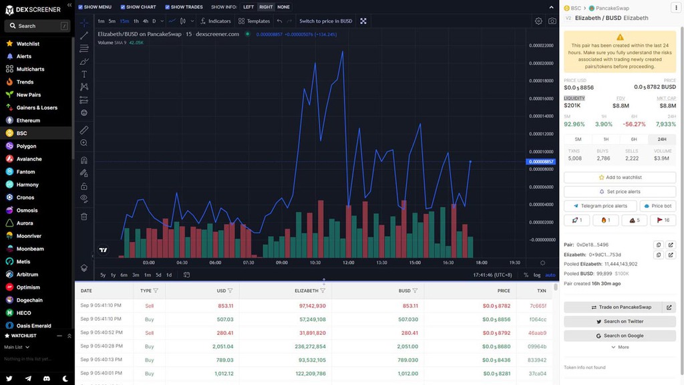
Task: Enter fullscreen chart mode
Action: [x=363, y=21]
